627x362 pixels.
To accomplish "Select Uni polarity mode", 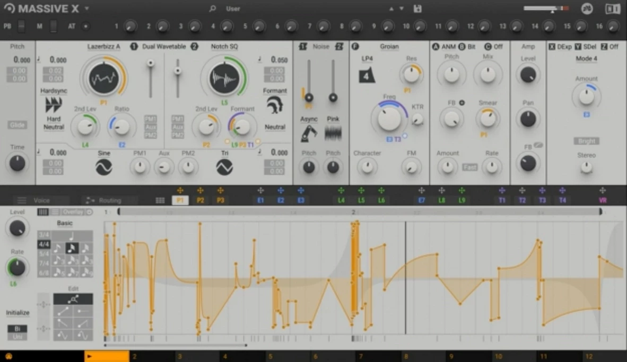I will (x=17, y=337).
